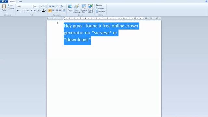Decrease the paragraph indent
Image resolution: width=208 pixels, height=117 pixels.
50,6
